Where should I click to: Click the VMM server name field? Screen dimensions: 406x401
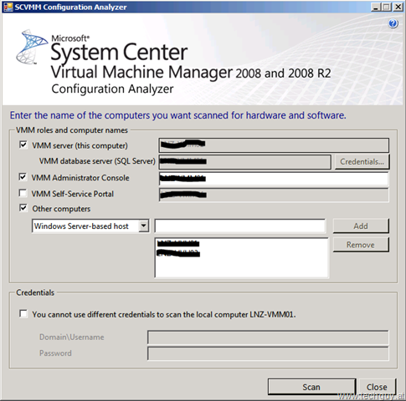pyautogui.click(x=274, y=145)
